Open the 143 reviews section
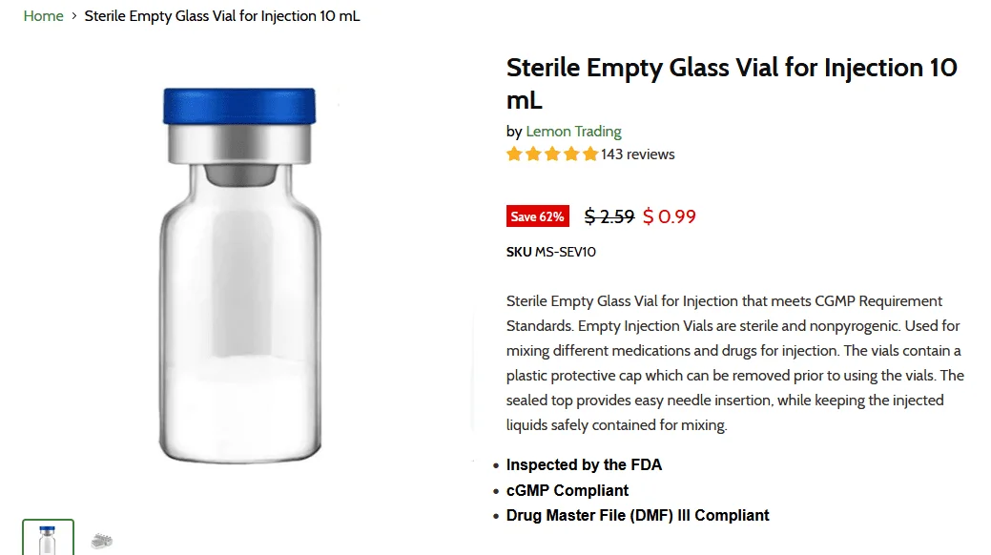 pyautogui.click(x=637, y=154)
